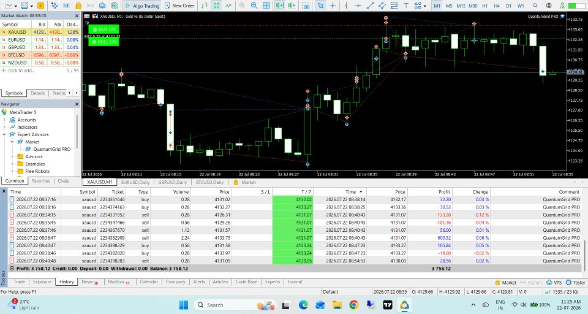Toggle chart shift icon
Screen dimensions: 588x314
(292, 6)
